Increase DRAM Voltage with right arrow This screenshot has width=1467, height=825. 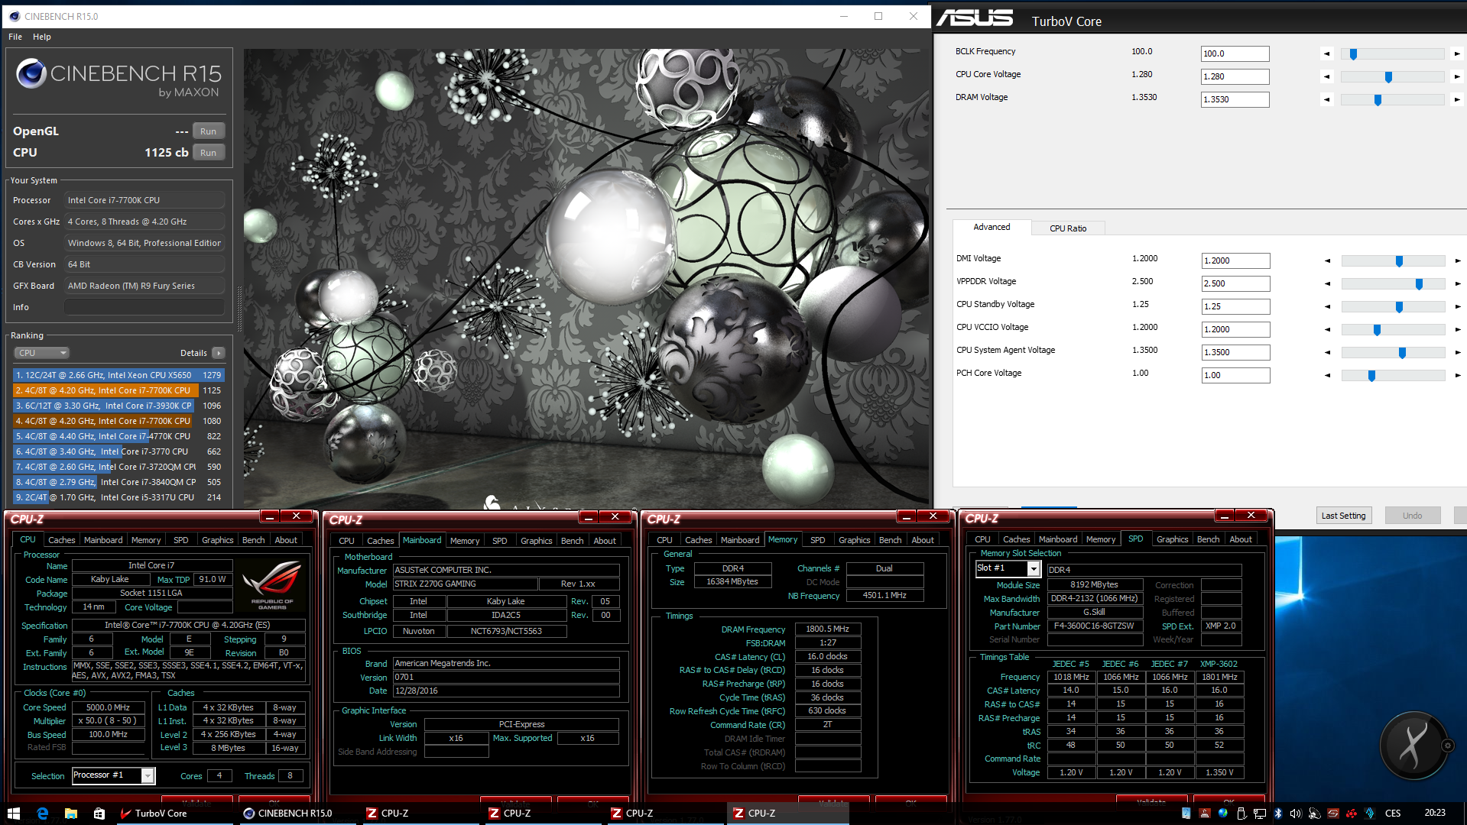tap(1457, 100)
